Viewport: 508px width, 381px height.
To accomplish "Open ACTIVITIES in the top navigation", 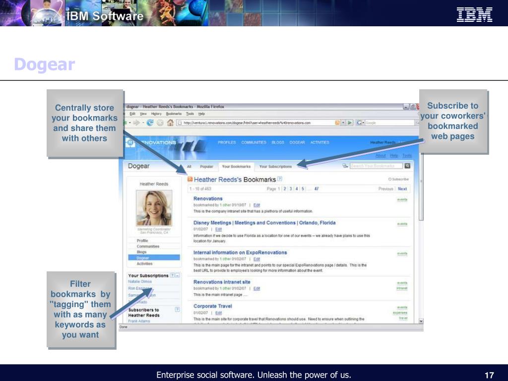I will click(320, 142).
